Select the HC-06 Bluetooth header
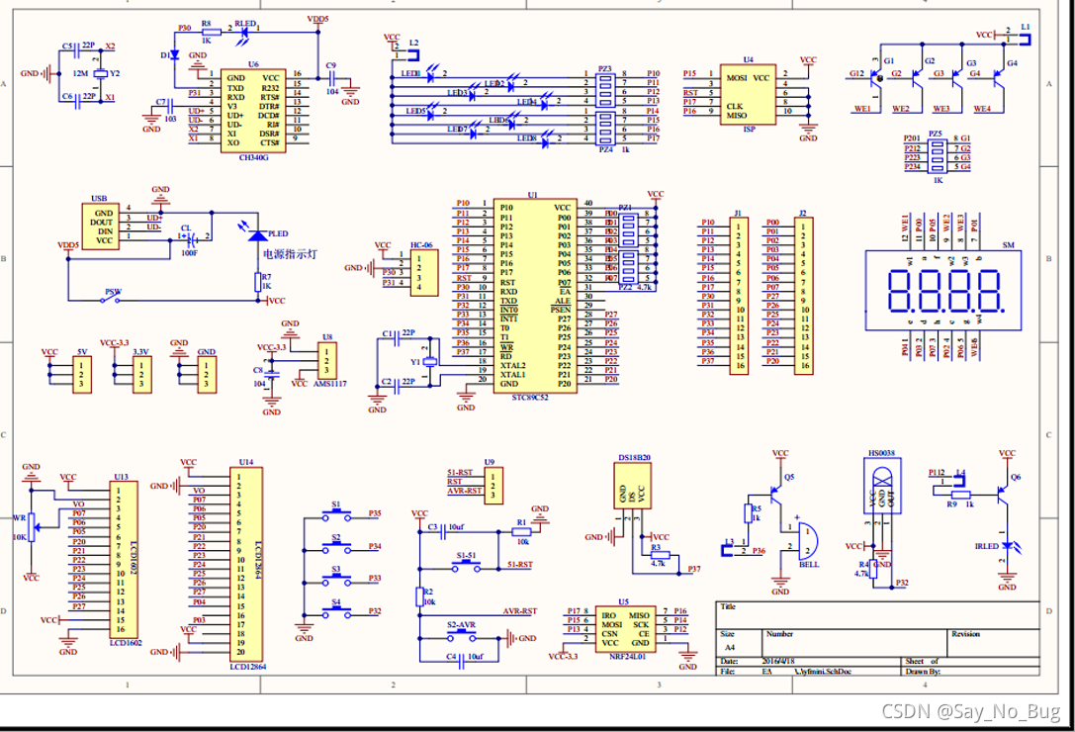Viewport: 1075px width, 732px height. 423,273
